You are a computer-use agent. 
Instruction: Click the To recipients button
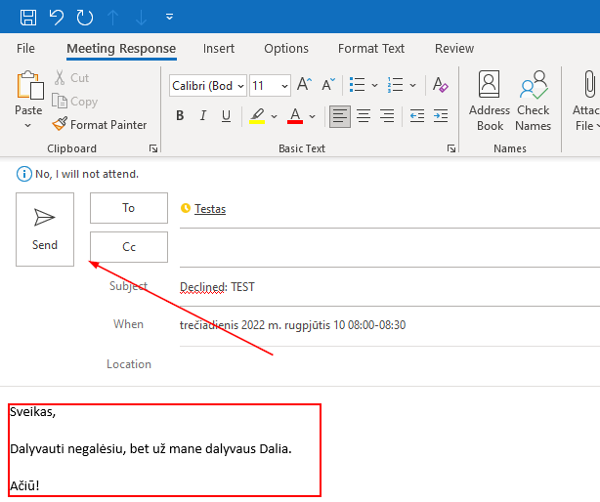tap(129, 208)
